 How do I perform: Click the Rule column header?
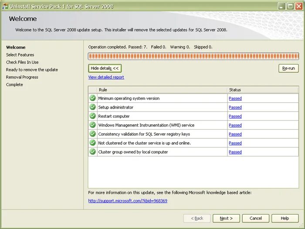pos(162,90)
